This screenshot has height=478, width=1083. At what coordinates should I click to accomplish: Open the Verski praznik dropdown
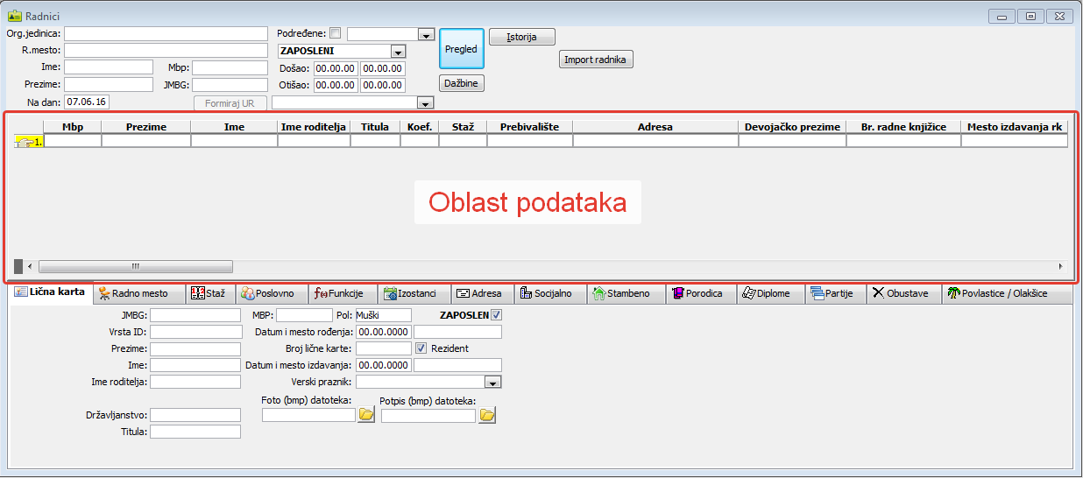click(x=493, y=383)
